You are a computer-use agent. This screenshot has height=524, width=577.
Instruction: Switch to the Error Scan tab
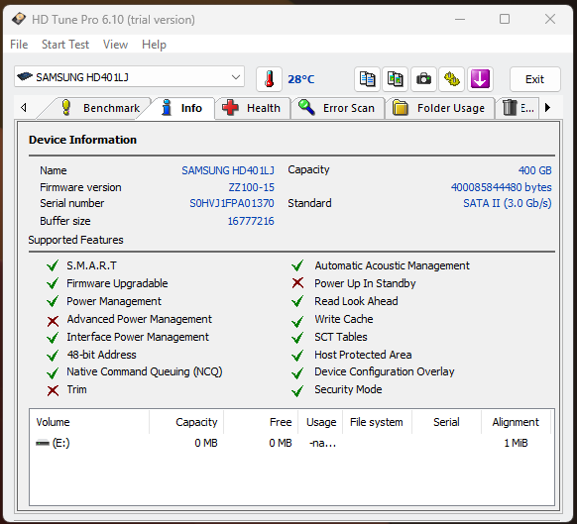pyautogui.click(x=337, y=108)
